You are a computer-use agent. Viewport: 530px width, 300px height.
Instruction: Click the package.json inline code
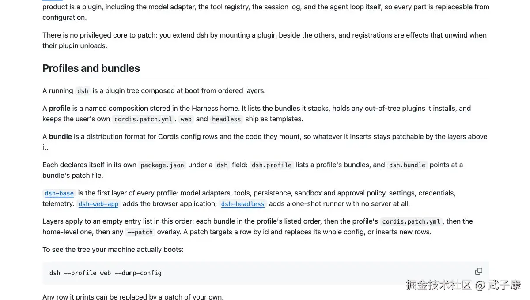(x=162, y=165)
